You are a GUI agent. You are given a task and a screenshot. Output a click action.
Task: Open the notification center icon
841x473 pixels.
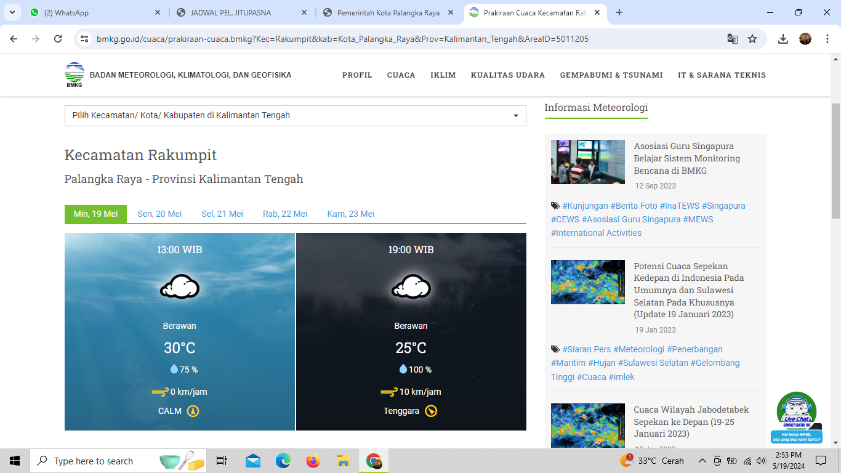(x=820, y=461)
